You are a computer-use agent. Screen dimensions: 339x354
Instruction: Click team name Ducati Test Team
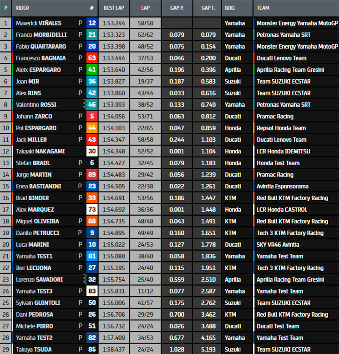click(x=278, y=326)
